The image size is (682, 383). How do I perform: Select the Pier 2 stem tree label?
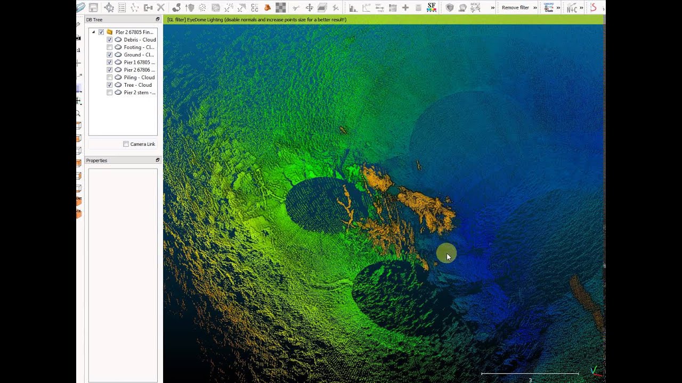(x=140, y=93)
